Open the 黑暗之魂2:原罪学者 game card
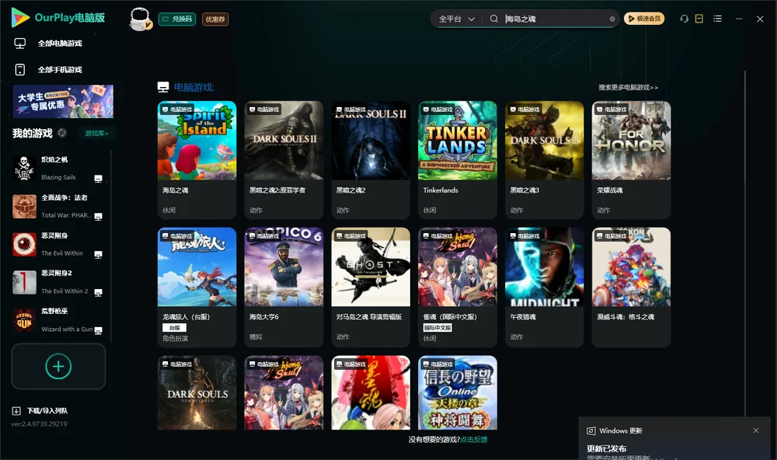The width and height of the screenshot is (777, 460). click(x=284, y=159)
